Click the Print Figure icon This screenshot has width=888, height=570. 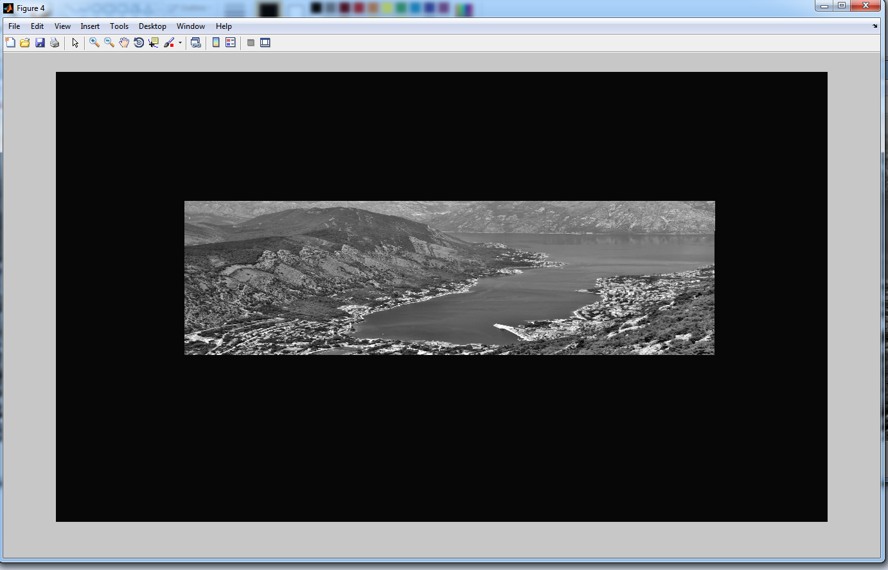pos(55,42)
